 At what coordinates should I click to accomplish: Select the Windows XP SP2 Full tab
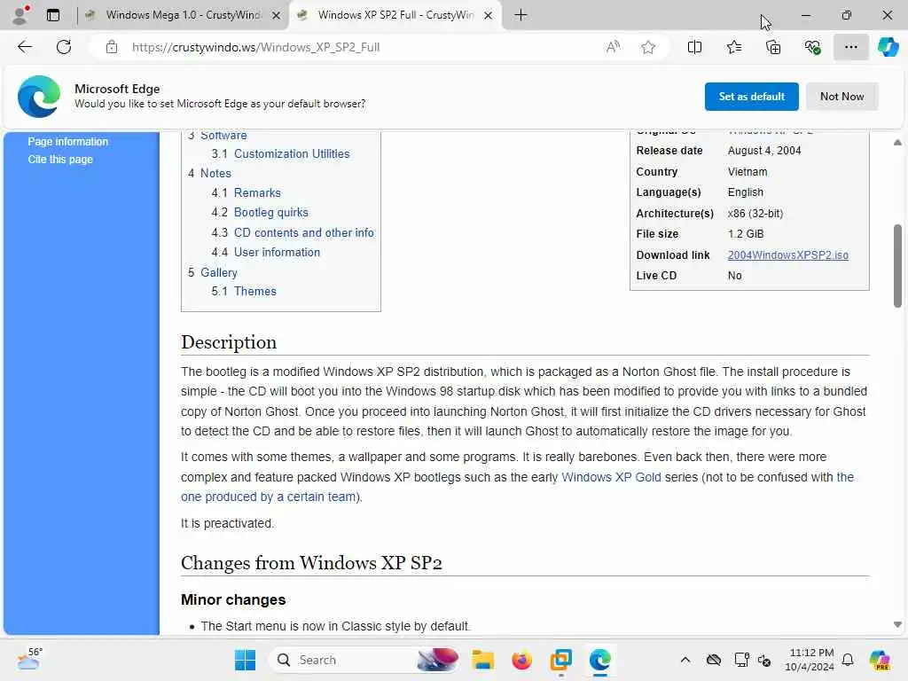[x=395, y=15]
